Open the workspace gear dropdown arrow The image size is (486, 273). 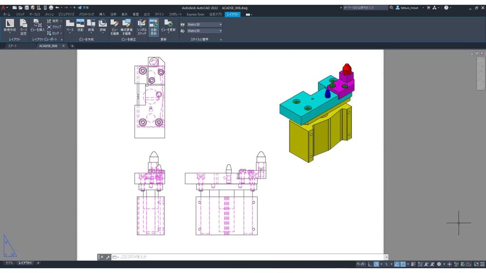coord(444,264)
